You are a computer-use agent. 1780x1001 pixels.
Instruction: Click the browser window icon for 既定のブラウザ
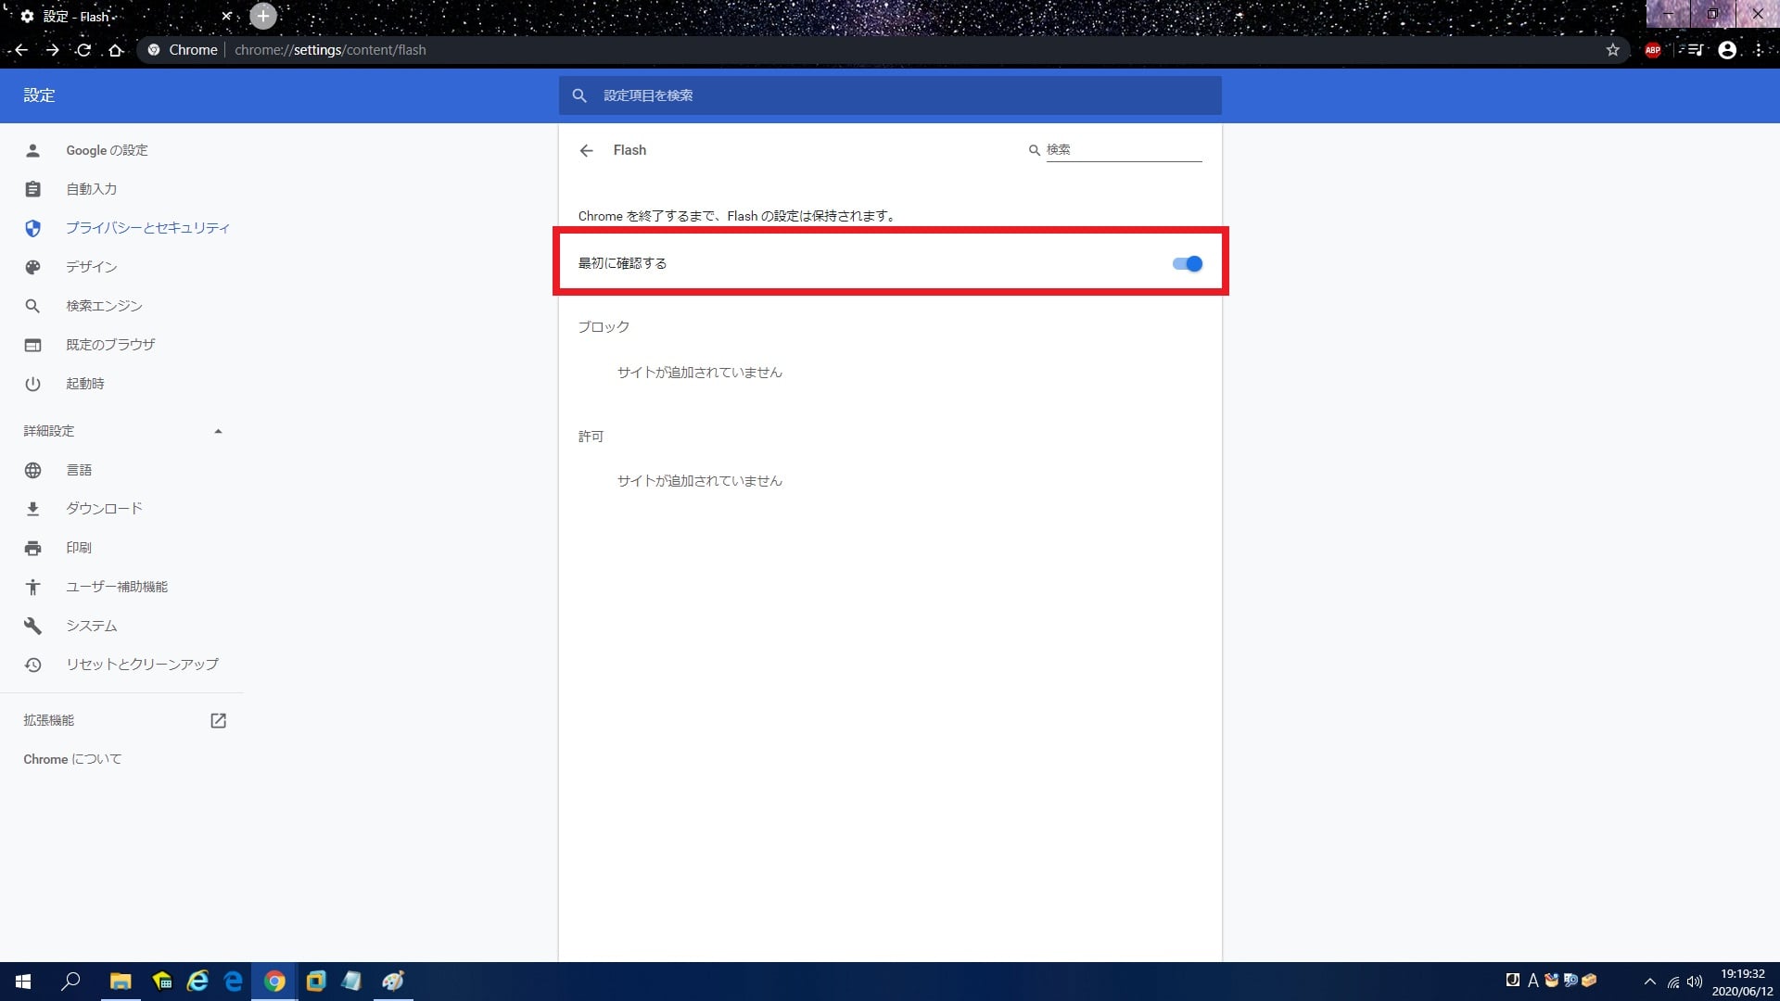point(32,345)
